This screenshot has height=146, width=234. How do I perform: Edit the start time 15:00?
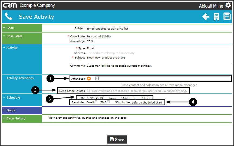click(125, 98)
